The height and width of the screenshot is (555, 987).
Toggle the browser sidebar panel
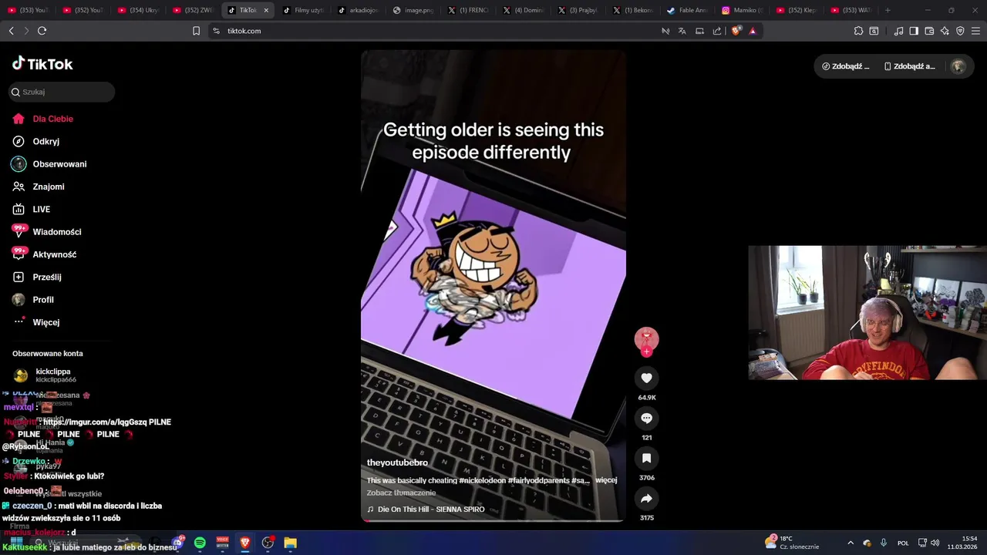914,31
